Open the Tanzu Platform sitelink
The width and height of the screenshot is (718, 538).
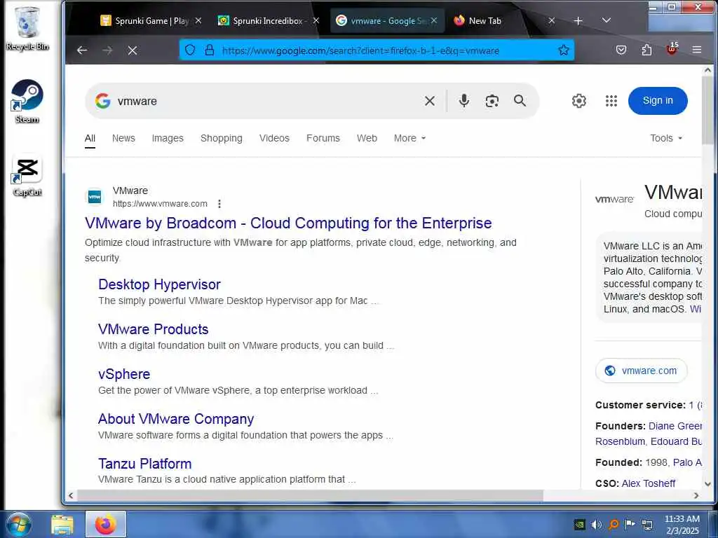pyautogui.click(x=144, y=464)
